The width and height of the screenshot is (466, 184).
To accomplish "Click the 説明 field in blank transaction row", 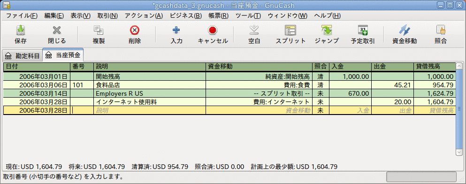I will point(150,111).
